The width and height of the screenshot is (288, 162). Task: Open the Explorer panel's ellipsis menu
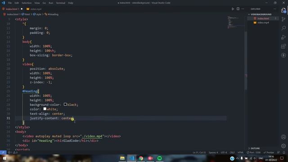pyautogui.click(x=275, y=9)
